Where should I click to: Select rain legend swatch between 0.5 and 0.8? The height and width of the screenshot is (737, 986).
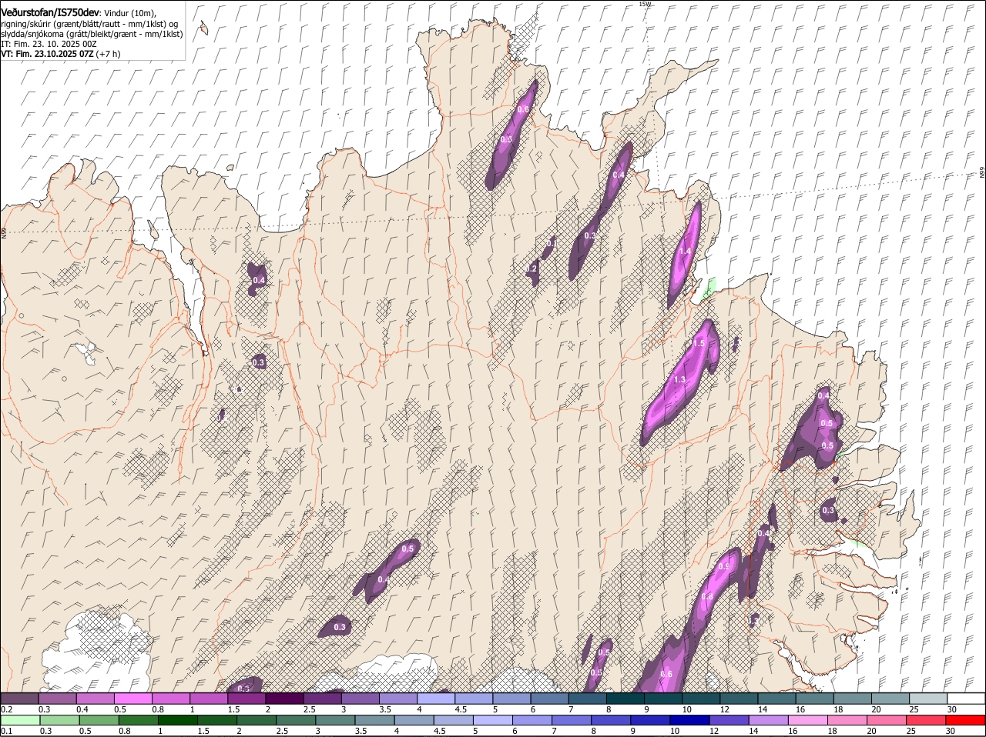[x=99, y=720]
